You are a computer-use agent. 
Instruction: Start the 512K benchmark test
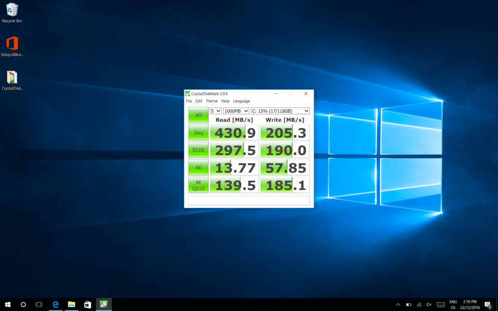tap(198, 150)
